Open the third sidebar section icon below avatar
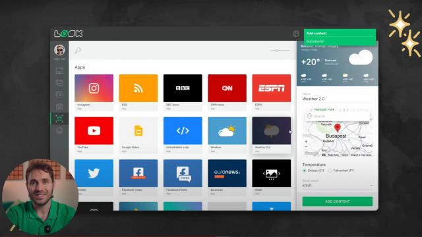The width and height of the screenshot is (422, 237). click(x=59, y=95)
